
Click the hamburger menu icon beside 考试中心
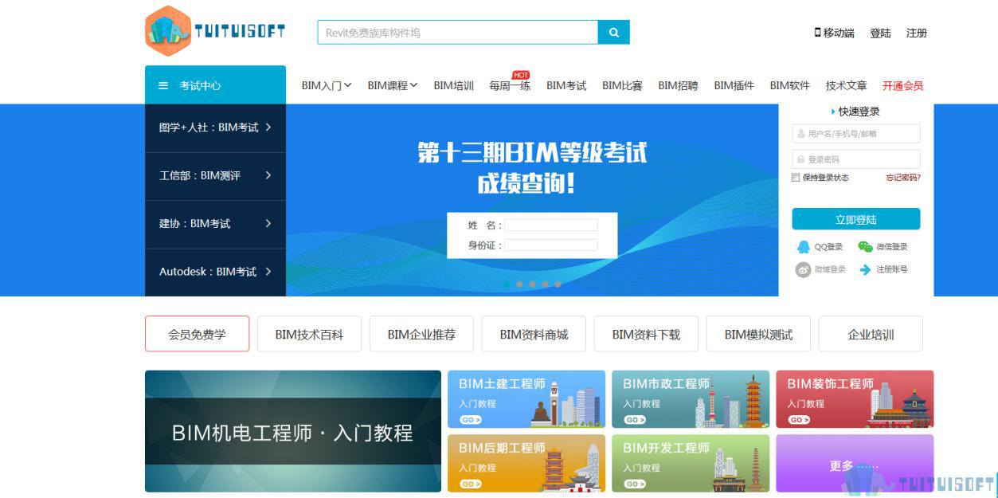(x=163, y=85)
